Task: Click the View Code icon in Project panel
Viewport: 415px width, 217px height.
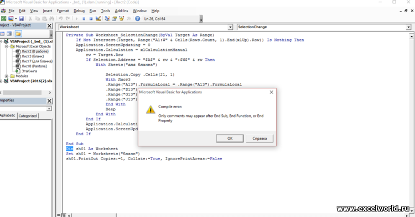Action: click(2, 34)
